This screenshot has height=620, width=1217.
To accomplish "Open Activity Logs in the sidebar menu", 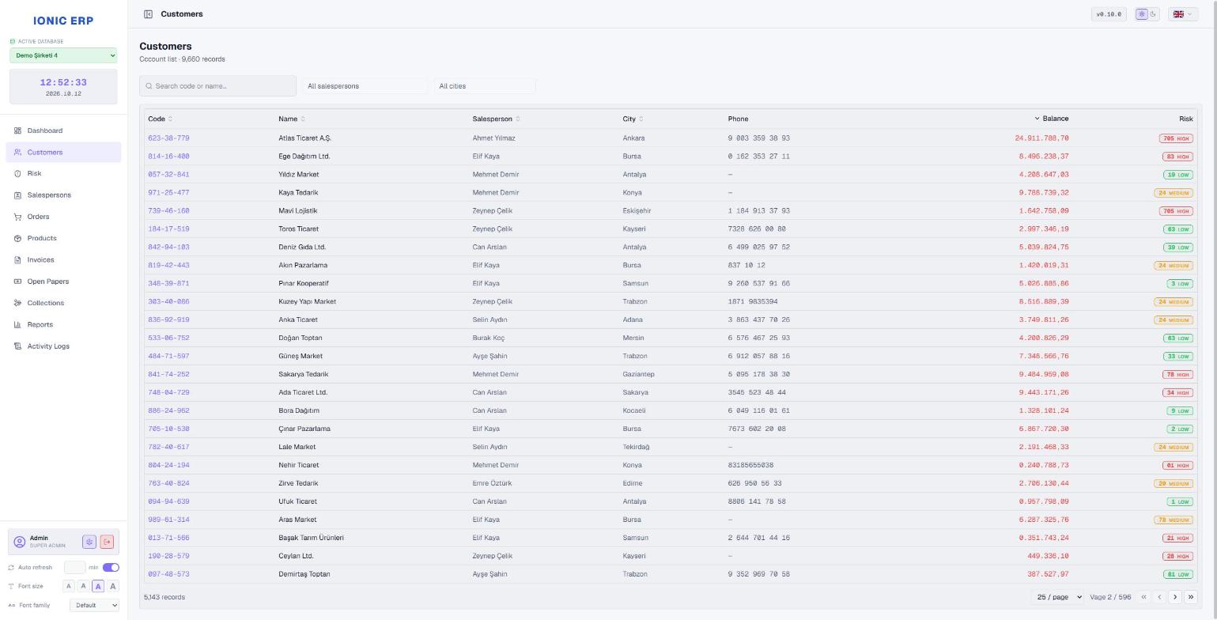I will tap(63, 346).
